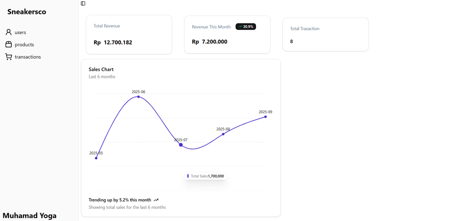Viewport: 471px width, 221px height.
Task: Go to the transactions page
Action: click(x=27, y=57)
